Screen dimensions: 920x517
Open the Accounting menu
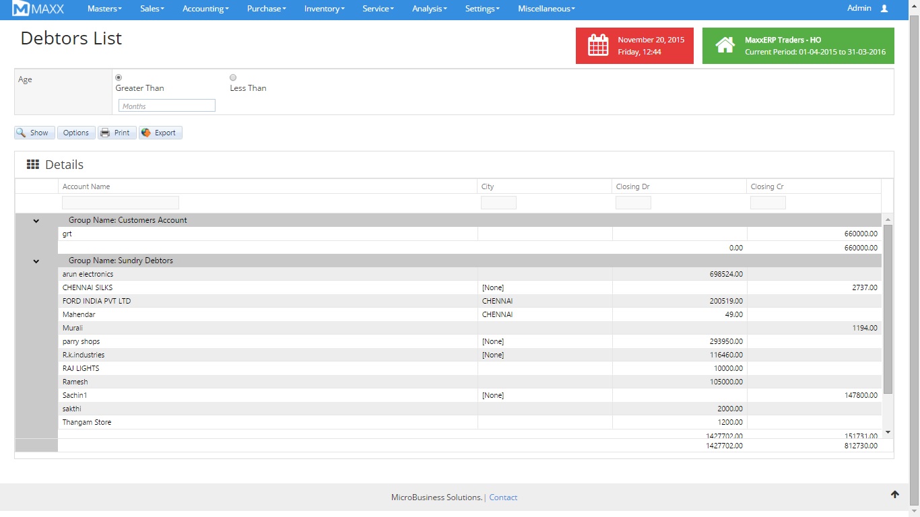pos(205,9)
